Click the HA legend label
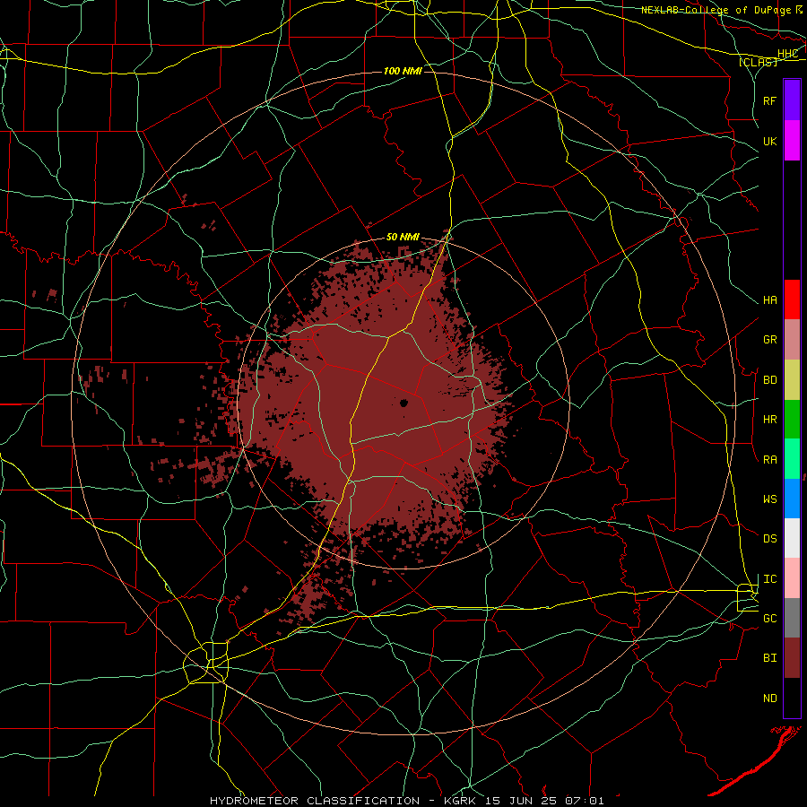807x807 pixels. click(770, 300)
